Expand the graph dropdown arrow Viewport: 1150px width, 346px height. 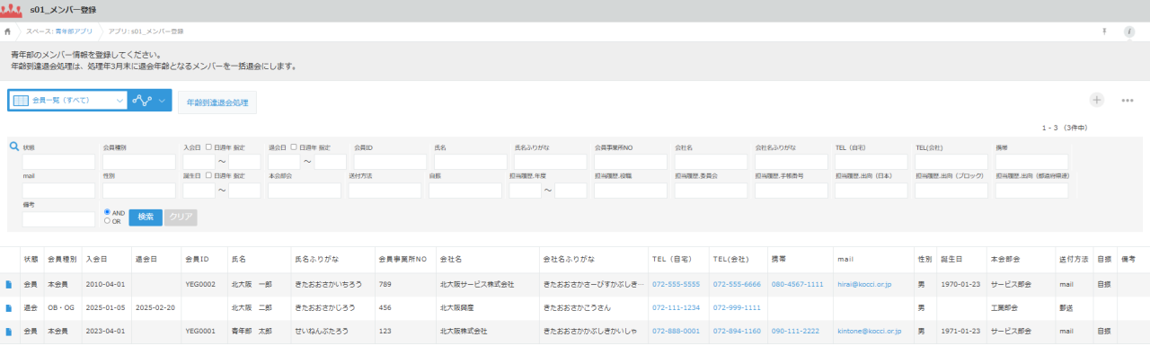[163, 101]
